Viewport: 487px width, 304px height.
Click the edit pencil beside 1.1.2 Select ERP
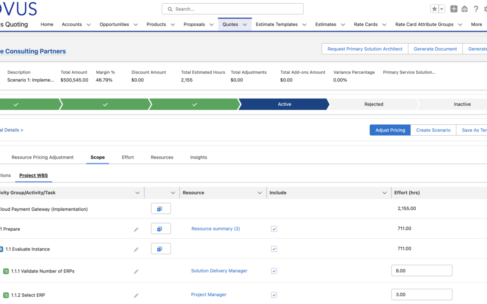136,295
